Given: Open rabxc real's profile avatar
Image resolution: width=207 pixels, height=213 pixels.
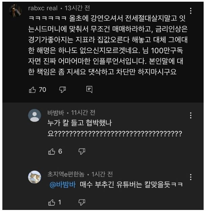Looking at the screenshot, I should point(15,11).
